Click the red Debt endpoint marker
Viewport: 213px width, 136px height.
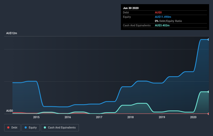[209, 114]
